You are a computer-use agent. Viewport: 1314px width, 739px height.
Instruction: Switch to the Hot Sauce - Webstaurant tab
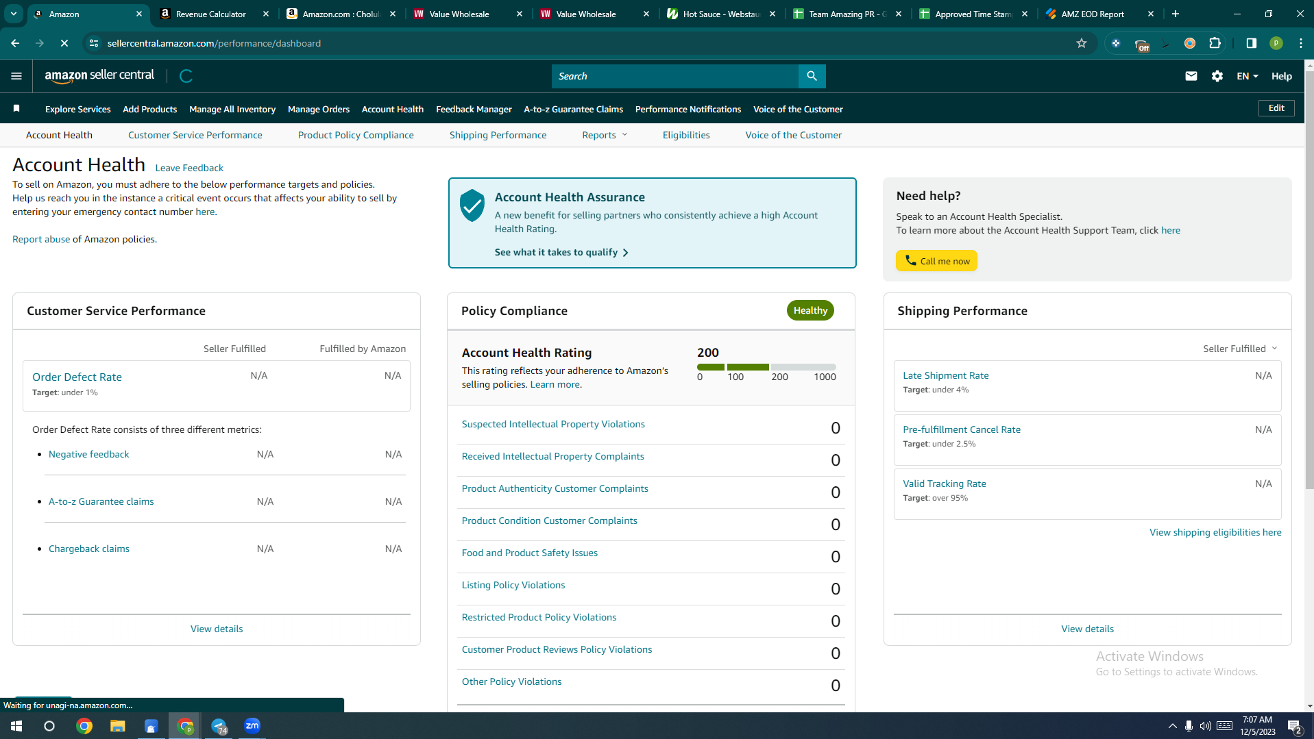(721, 14)
